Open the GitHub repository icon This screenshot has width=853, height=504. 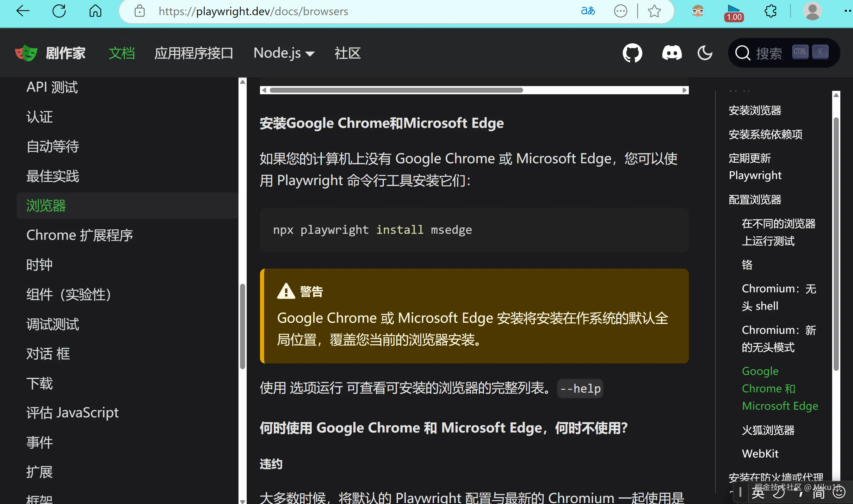(x=632, y=53)
